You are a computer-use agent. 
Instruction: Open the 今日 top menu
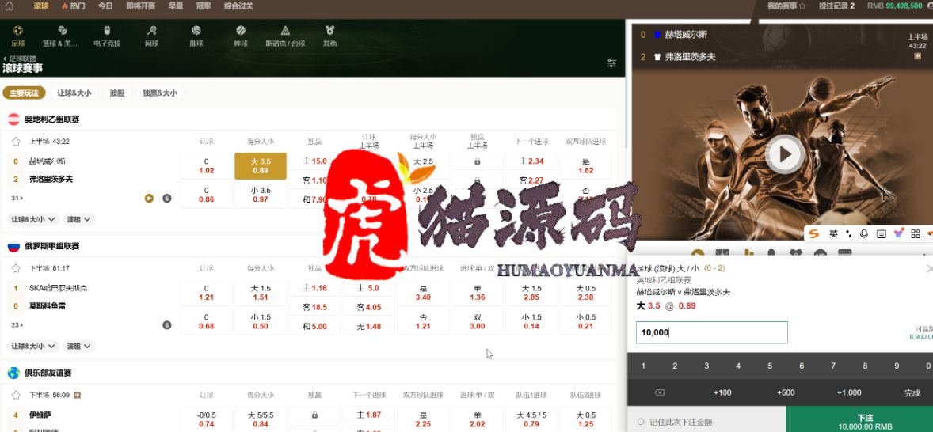[105, 6]
